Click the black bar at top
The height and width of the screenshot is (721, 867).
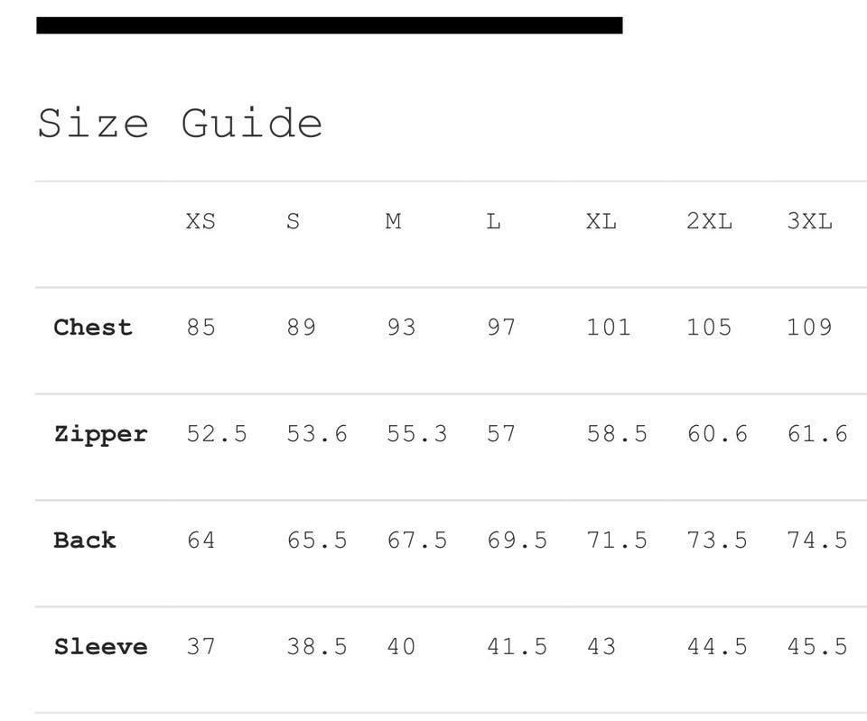click(330, 25)
